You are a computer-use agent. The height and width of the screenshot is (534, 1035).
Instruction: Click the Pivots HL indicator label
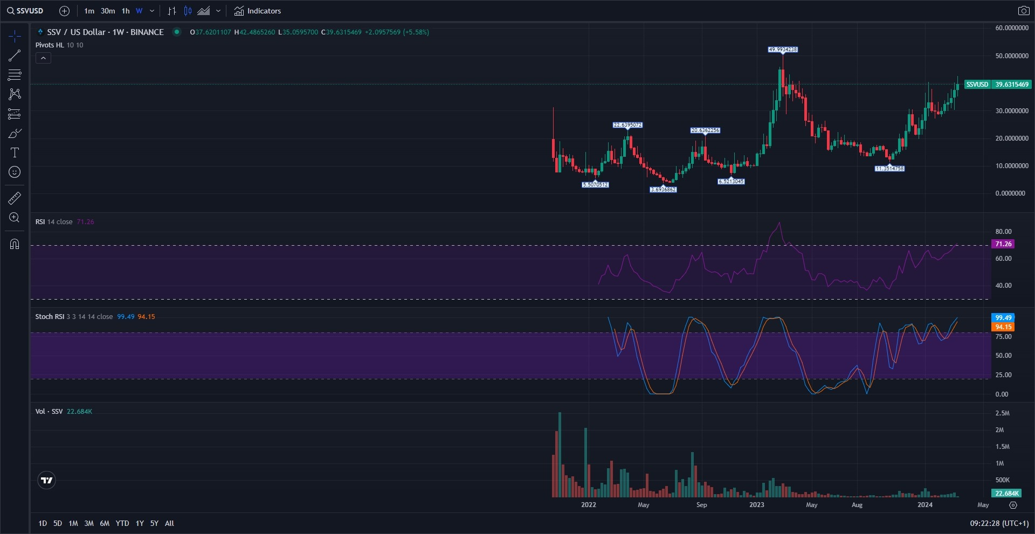point(50,45)
